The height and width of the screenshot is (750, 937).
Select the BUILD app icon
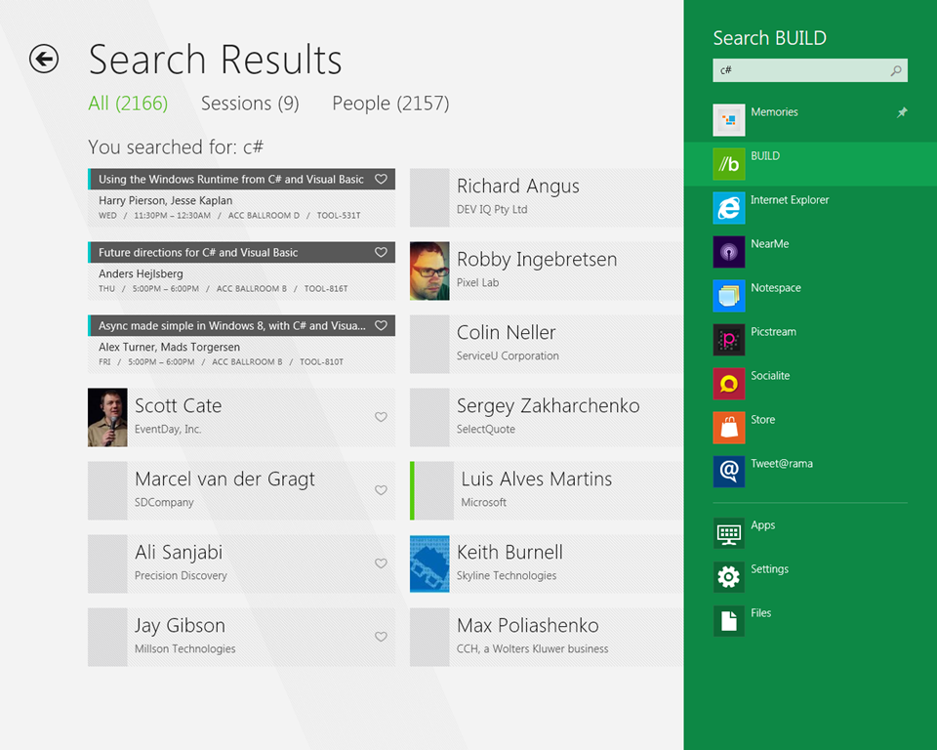click(728, 164)
